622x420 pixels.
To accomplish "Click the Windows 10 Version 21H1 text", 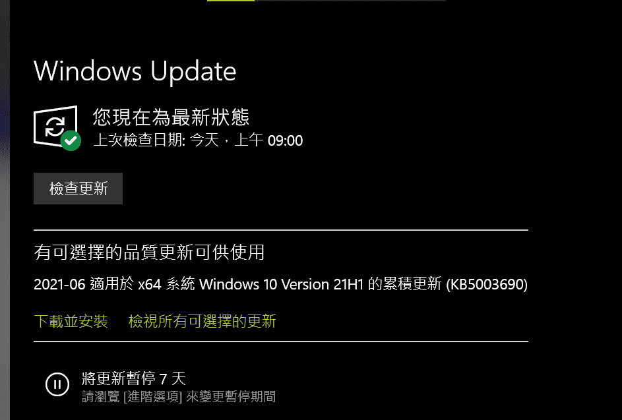I will [281, 284].
